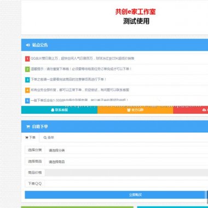Click the grey 商品价格 price field

coord(126,172)
